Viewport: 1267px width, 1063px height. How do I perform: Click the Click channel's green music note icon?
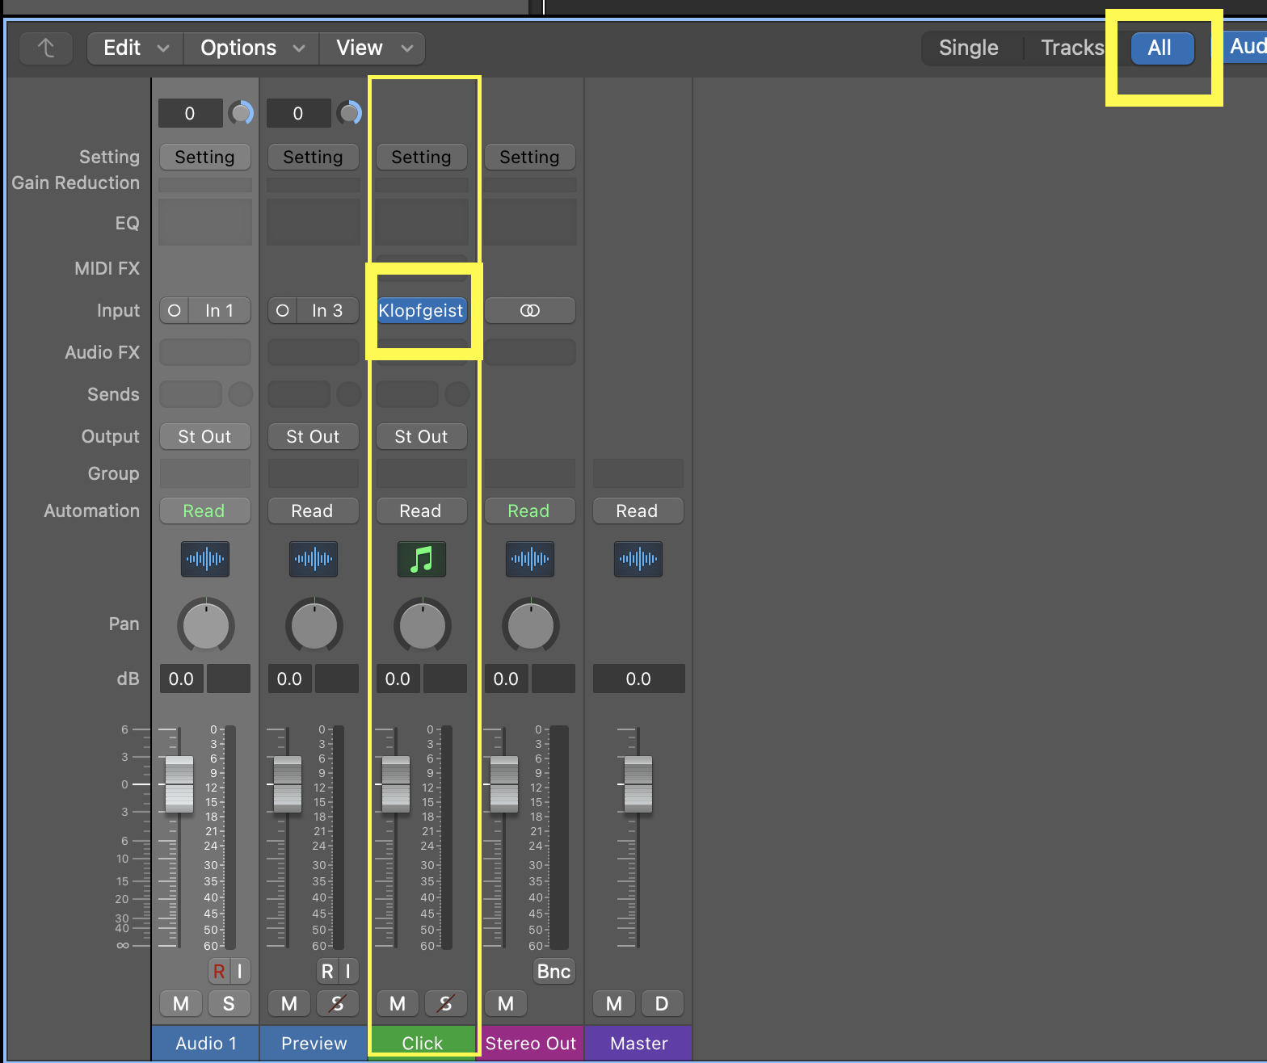point(421,559)
